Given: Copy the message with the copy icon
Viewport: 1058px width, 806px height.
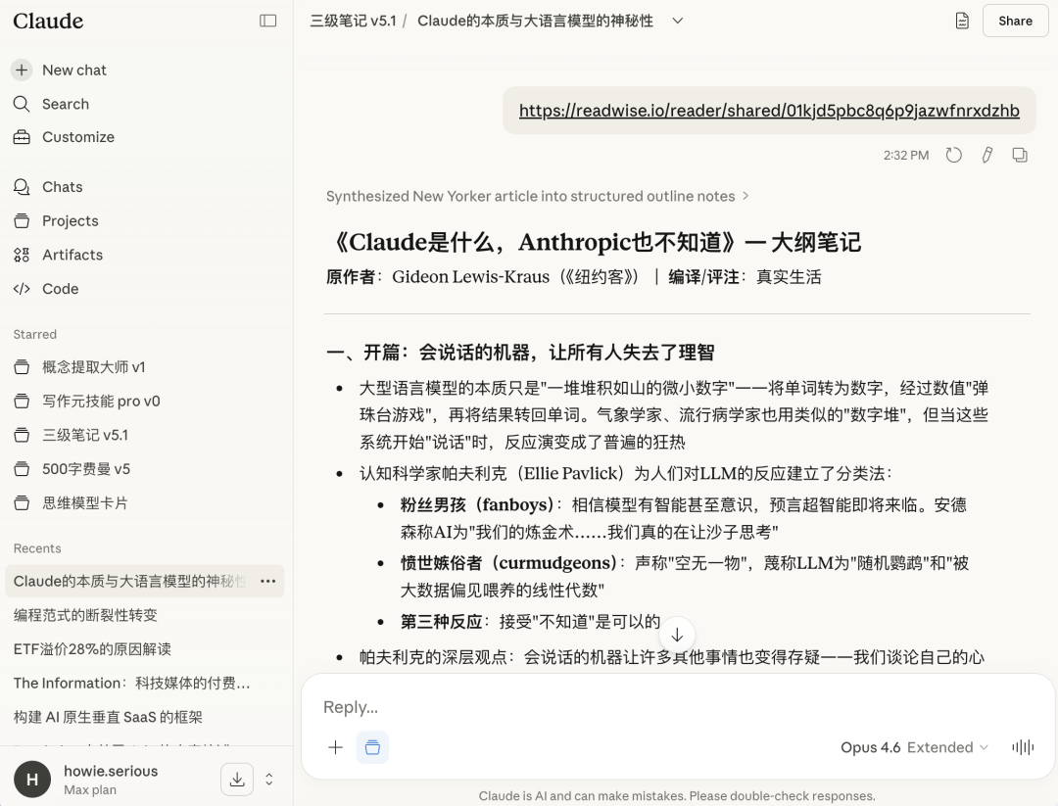Looking at the screenshot, I should coord(1020,155).
